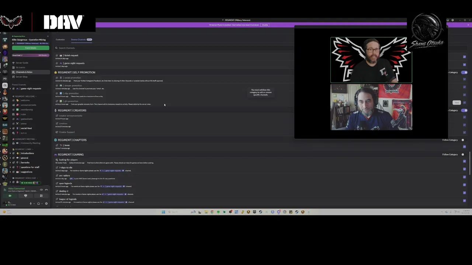The height and width of the screenshot is (265, 472).
Task: Expand threads under general channel
Action: click(x=10, y=158)
